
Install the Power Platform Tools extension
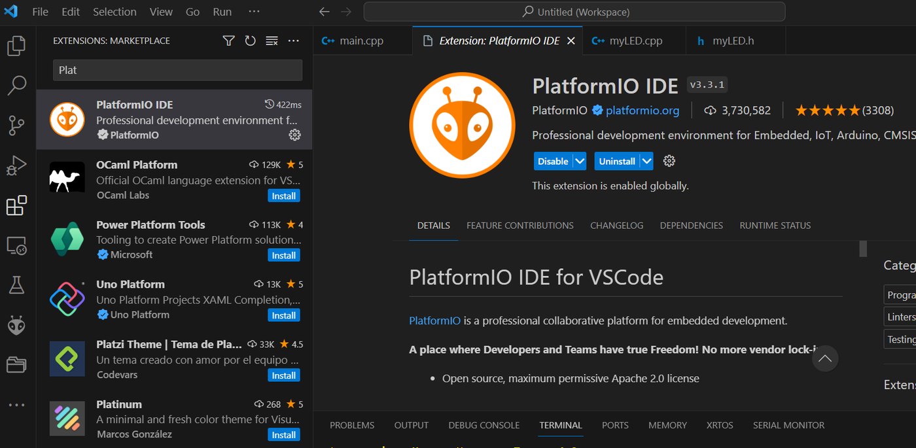(284, 256)
